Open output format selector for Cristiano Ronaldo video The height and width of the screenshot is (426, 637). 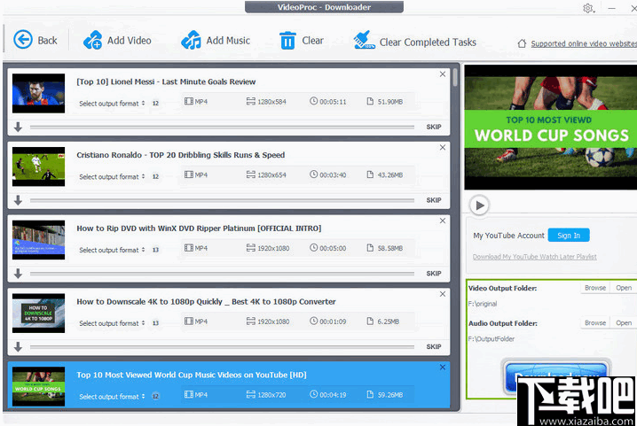pos(112,177)
